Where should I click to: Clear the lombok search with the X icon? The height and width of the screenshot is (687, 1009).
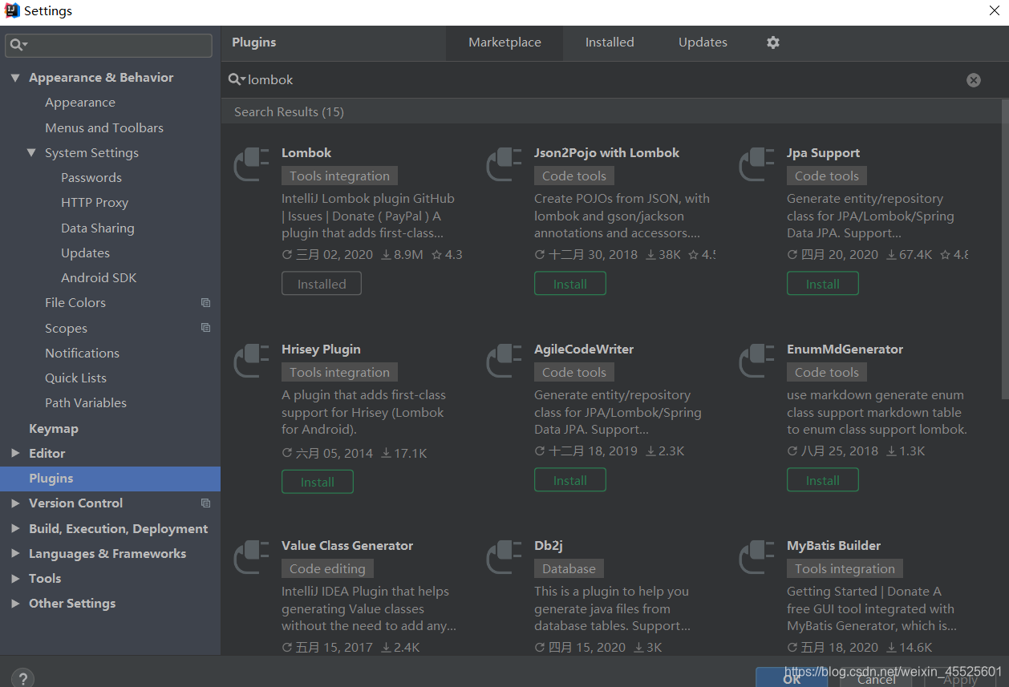click(x=973, y=79)
